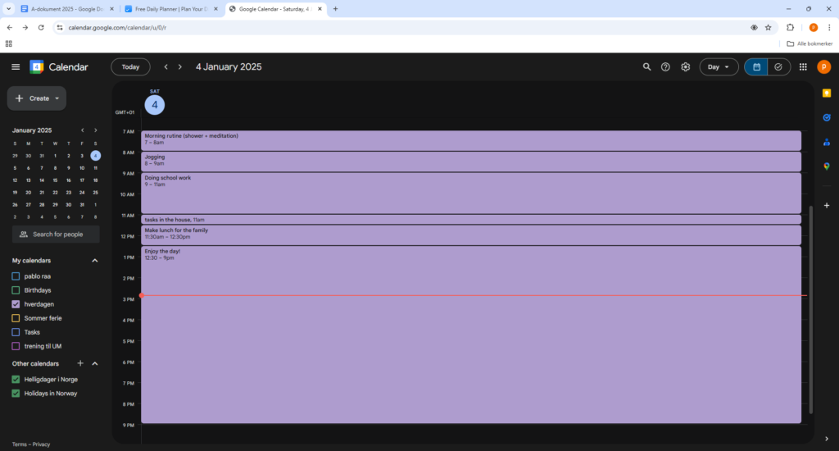Switch to the A-dokument 2025 tab
839x451 pixels.
point(64,9)
